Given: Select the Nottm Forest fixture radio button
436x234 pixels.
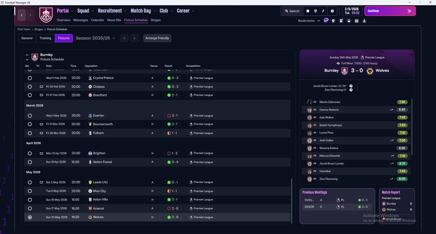Looking at the screenshot, I should coord(30,162).
